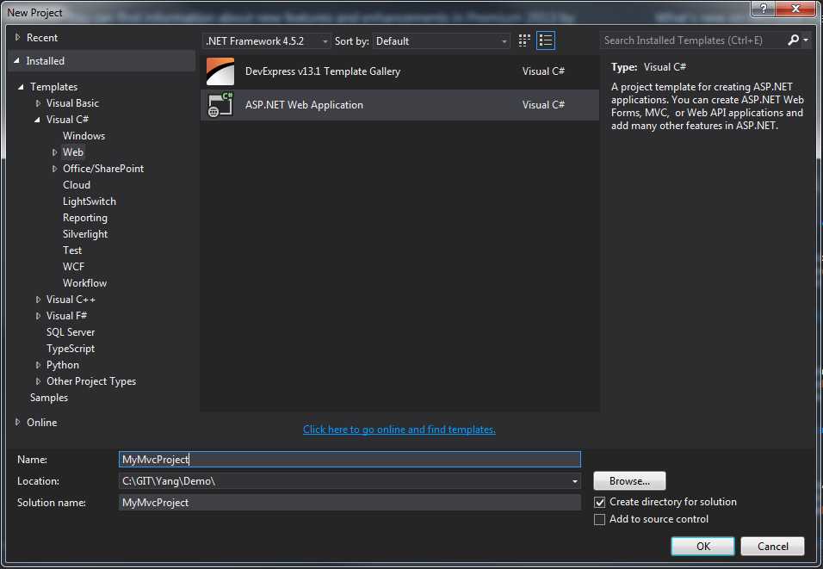Select the LightSwitch category
The width and height of the screenshot is (823, 569).
click(x=90, y=201)
